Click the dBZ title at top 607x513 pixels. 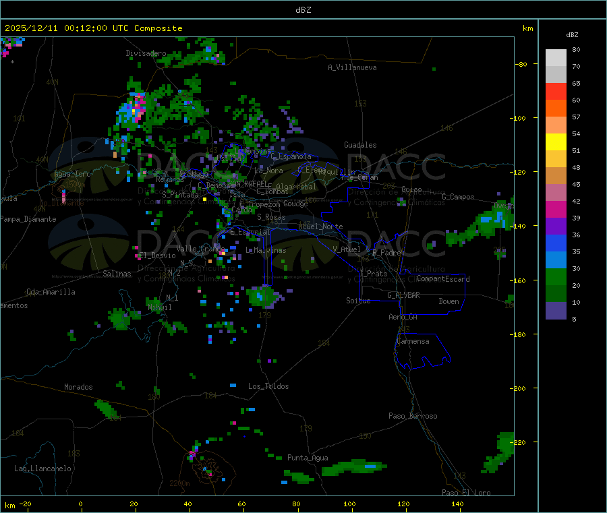[x=303, y=10]
